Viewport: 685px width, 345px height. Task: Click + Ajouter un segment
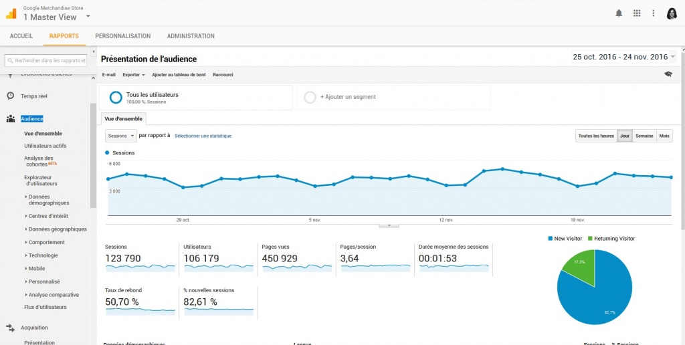click(348, 97)
